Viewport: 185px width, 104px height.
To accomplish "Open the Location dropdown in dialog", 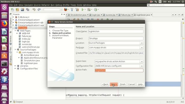I will tap(142, 43).
